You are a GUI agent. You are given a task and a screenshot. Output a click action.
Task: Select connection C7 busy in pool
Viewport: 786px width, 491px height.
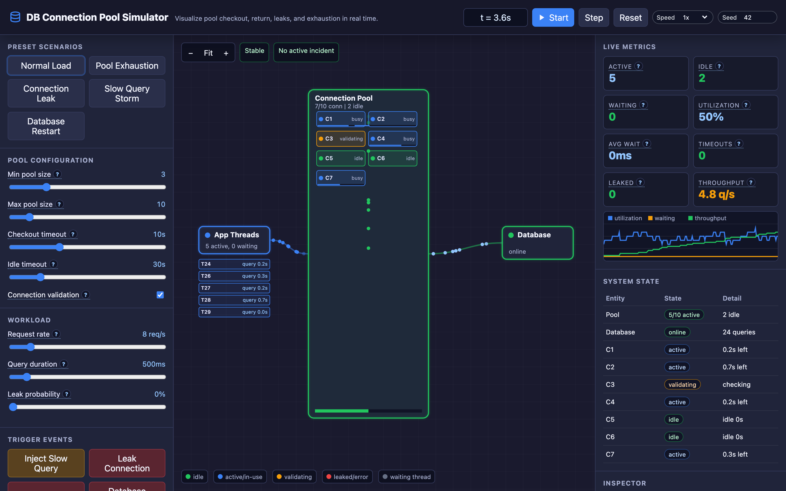pyautogui.click(x=341, y=178)
